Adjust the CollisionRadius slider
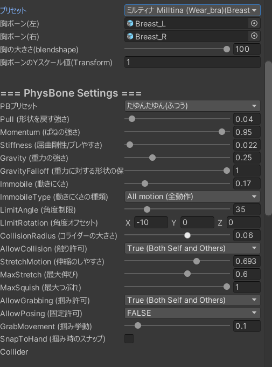 (177, 235)
